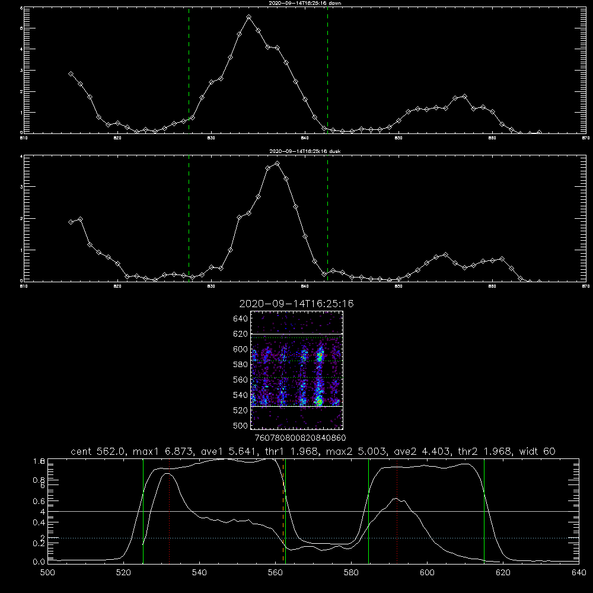Click the x-axis label 580 on bottom plot

pos(351,573)
